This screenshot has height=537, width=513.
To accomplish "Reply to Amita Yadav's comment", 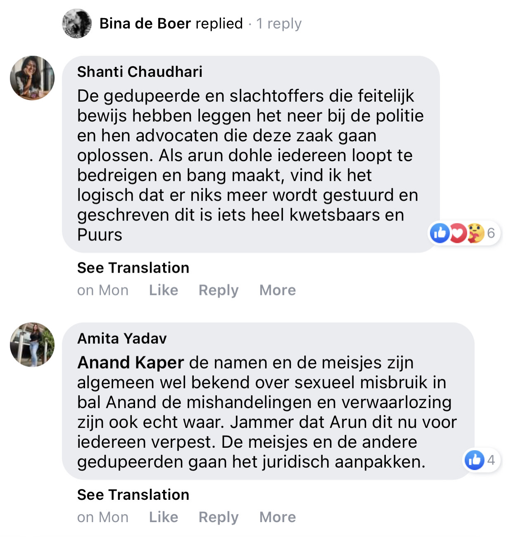I will pyautogui.click(x=218, y=517).
